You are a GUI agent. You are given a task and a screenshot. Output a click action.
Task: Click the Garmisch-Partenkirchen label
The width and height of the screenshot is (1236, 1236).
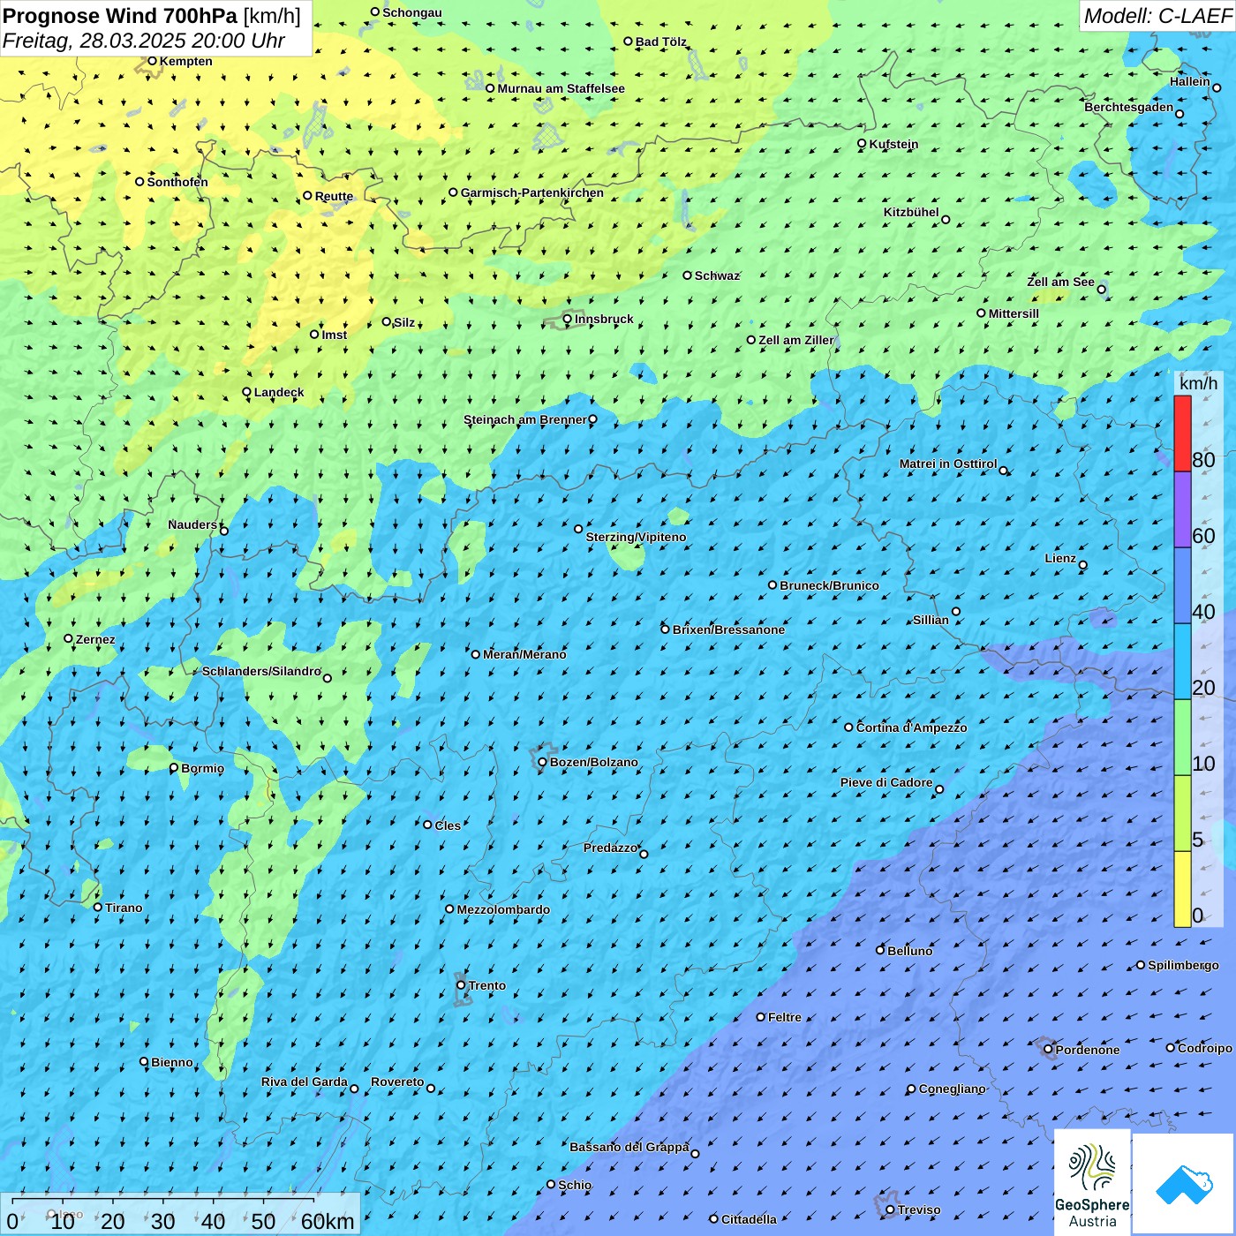tap(532, 192)
